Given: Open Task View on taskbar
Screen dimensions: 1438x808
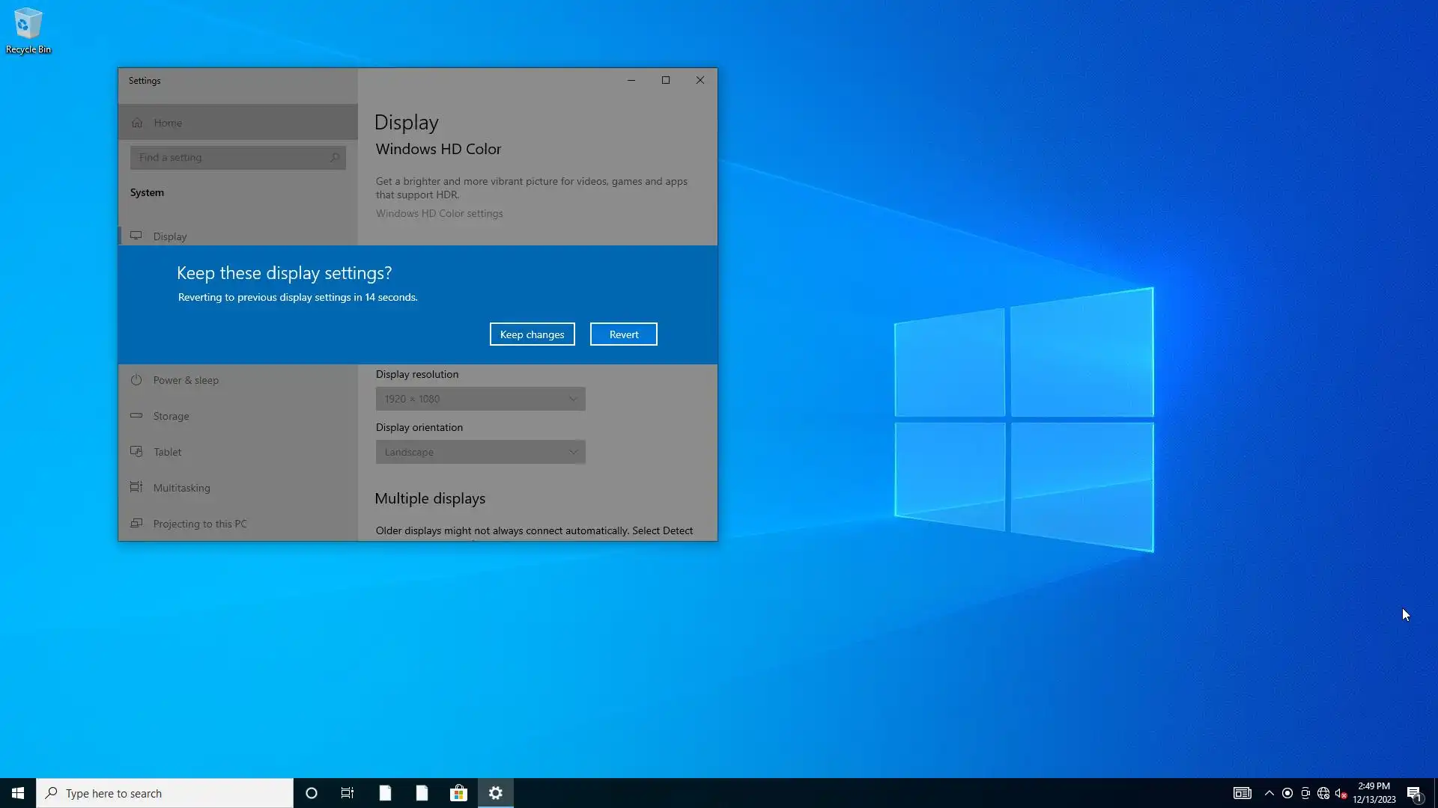Looking at the screenshot, I should [x=348, y=793].
